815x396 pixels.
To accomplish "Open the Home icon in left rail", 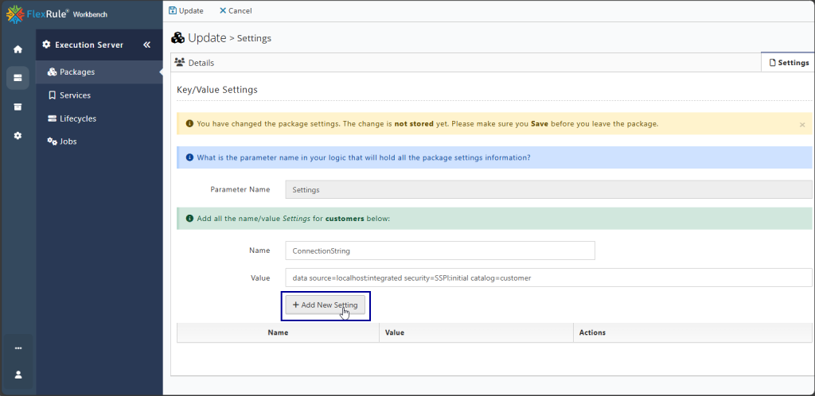I will click(x=18, y=49).
